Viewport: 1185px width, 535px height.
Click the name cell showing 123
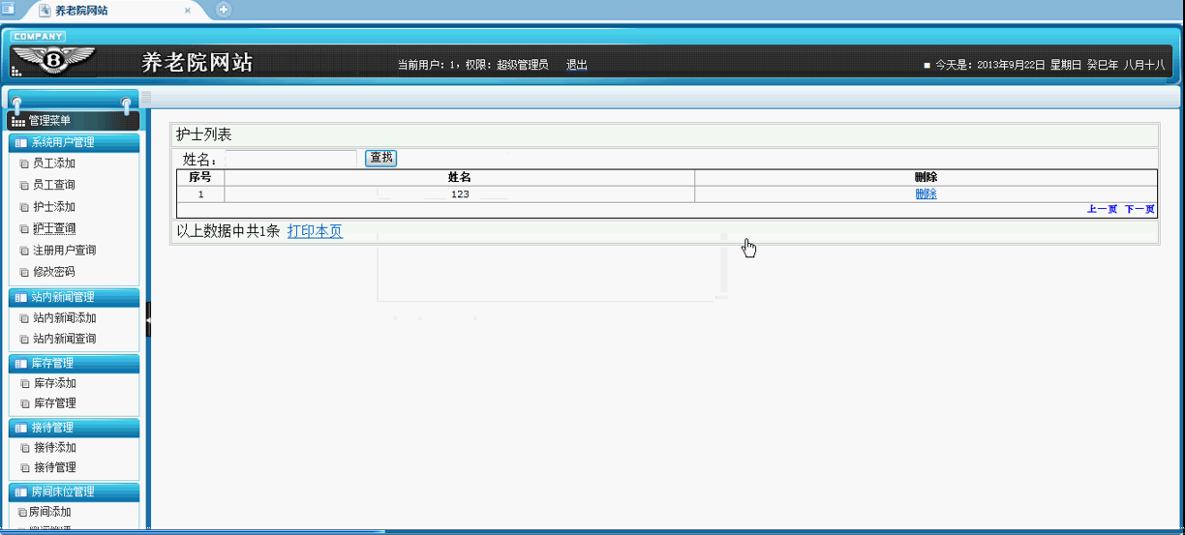pyautogui.click(x=459, y=194)
